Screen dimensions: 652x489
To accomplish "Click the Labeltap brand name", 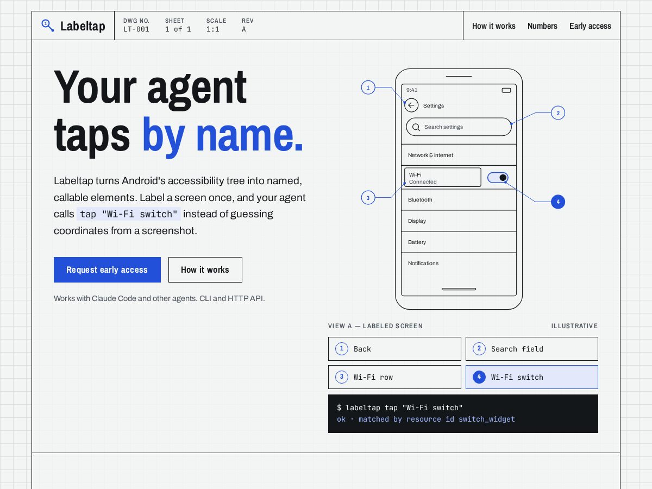I will (83, 26).
